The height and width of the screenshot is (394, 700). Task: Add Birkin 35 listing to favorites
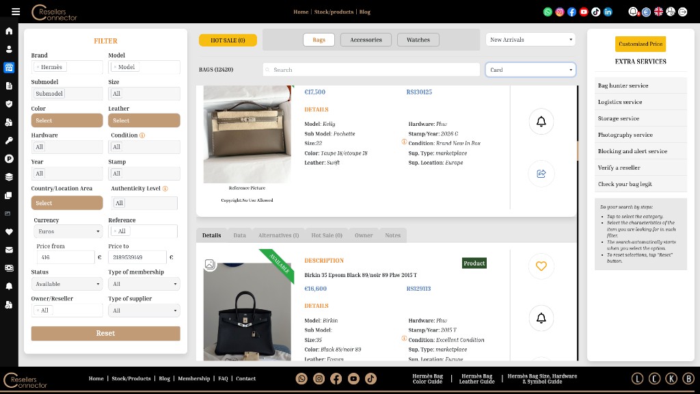click(x=541, y=266)
